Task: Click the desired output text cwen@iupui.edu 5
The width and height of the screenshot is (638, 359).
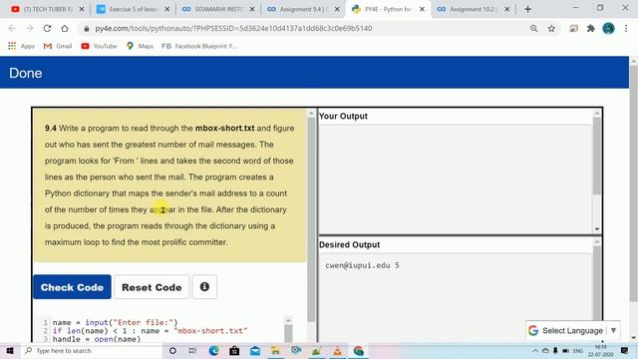Action: coord(362,265)
